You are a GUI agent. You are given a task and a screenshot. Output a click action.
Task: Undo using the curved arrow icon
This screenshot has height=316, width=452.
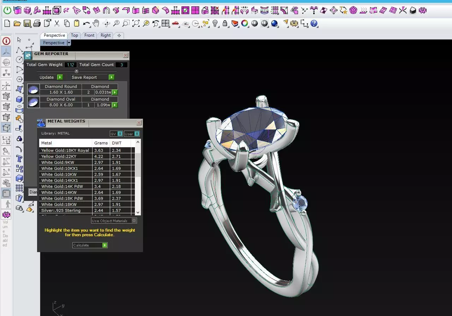pos(87,24)
